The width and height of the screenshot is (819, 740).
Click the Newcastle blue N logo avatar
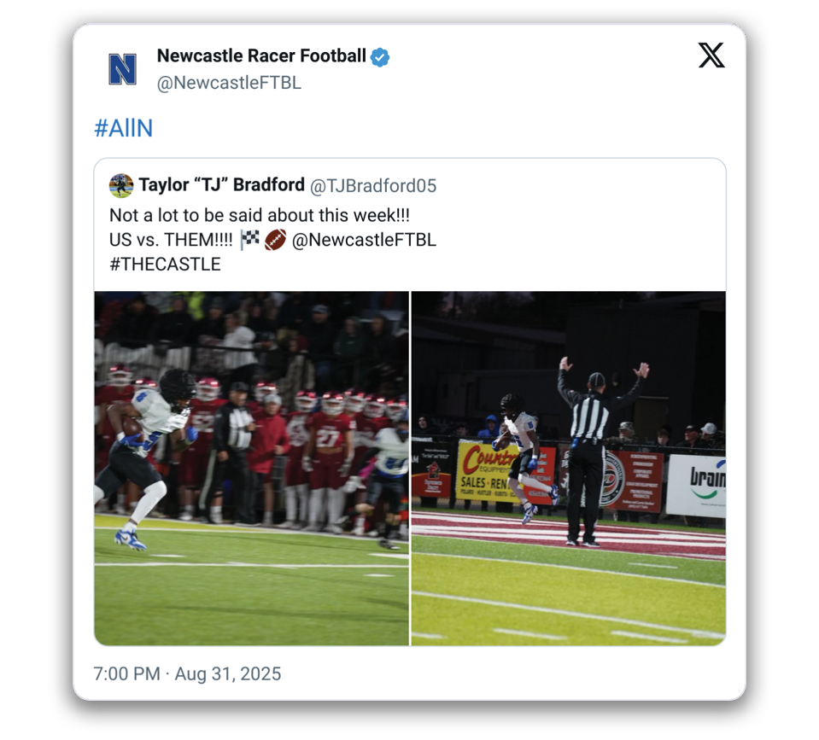pyautogui.click(x=122, y=69)
